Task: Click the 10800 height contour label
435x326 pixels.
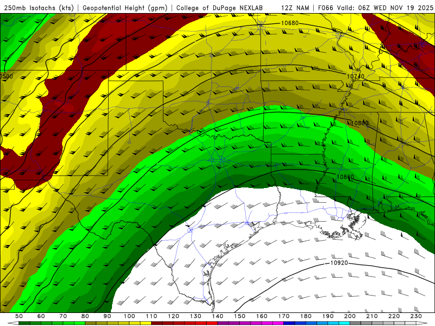Action: tap(360, 123)
